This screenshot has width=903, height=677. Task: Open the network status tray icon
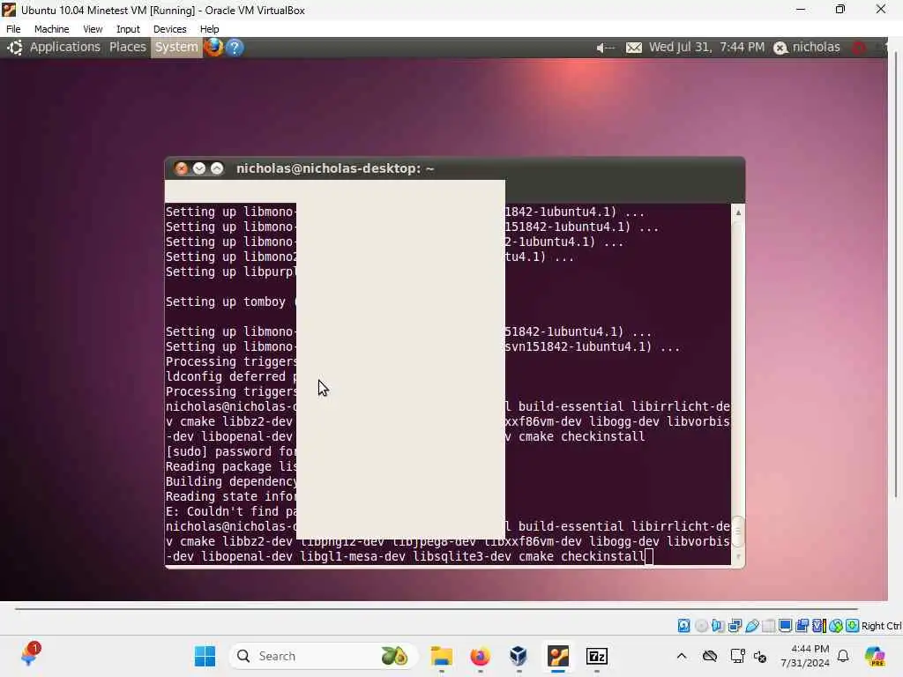point(738,656)
